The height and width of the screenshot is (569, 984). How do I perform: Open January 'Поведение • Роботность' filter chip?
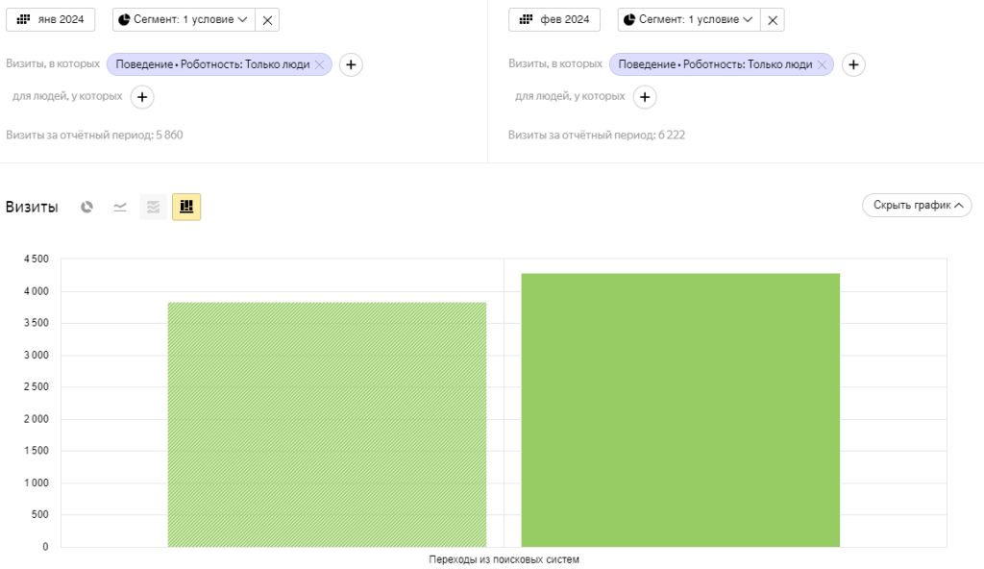[211, 64]
